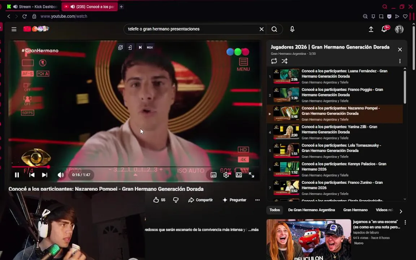Screen dimensions: 416x260
Task: Play Luana Fernández participant video
Action: (335, 77)
